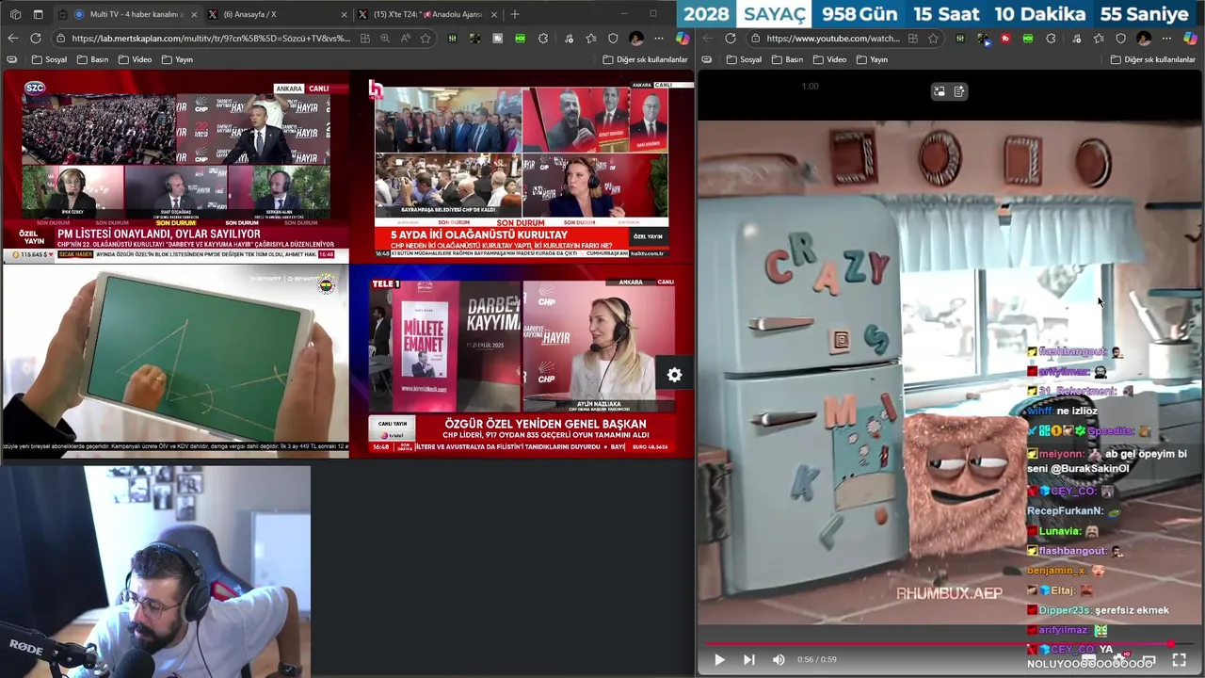Open the green NOX extension in YouTube browser
The width and height of the screenshot is (1205, 678).
(x=1027, y=39)
